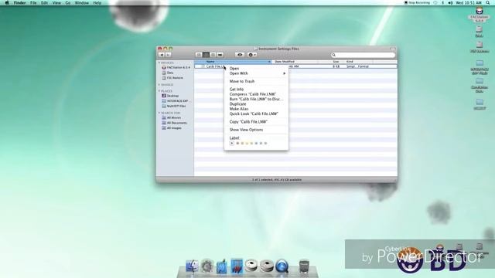495x278 pixels.
Task: Choose Show View Options
Action: click(x=256, y=130)
